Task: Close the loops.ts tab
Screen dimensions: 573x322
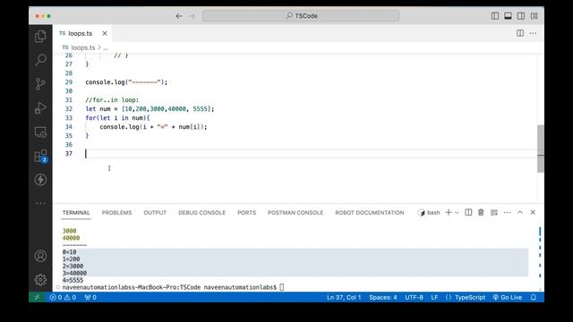Action: click(105, 33)
